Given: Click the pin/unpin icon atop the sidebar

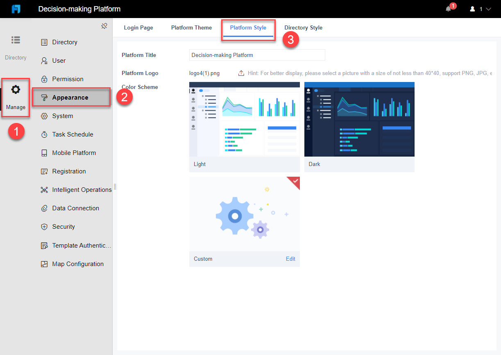Looking at the screenshot, I should pos(104,25).
